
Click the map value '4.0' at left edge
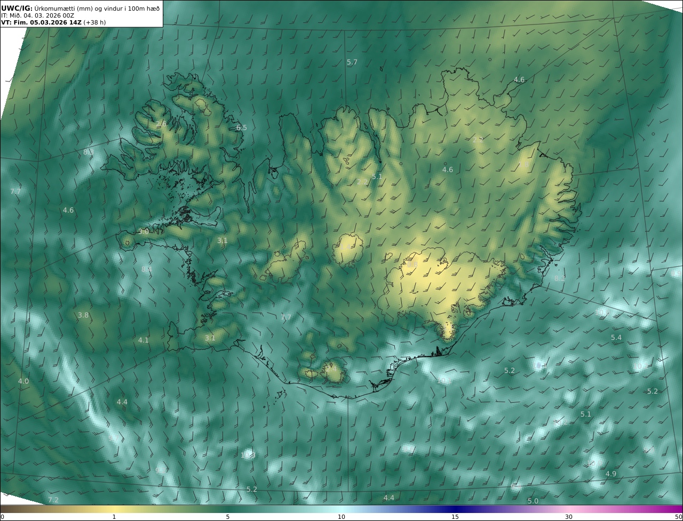click(x=23, y=381)
